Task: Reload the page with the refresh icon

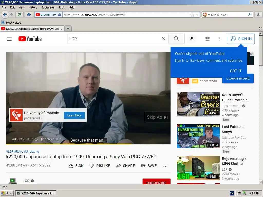Action: tap(20, 15)
